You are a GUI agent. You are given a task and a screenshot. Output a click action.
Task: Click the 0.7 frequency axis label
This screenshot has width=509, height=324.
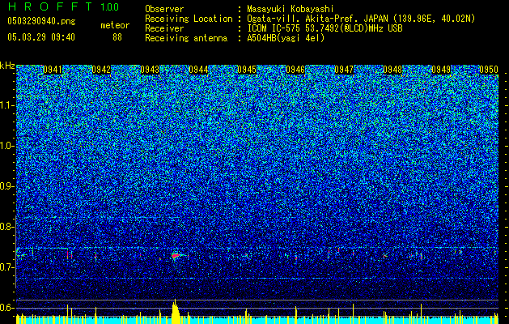(x=6, y=267)
